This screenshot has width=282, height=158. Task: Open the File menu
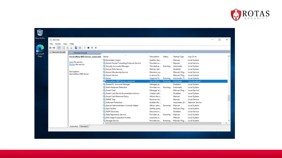(51, 44)
